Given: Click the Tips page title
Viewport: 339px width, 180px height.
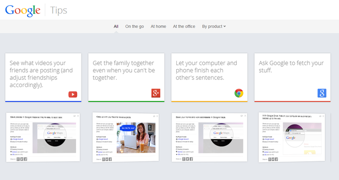Looking at the screenshot, I should click(59, 10).
